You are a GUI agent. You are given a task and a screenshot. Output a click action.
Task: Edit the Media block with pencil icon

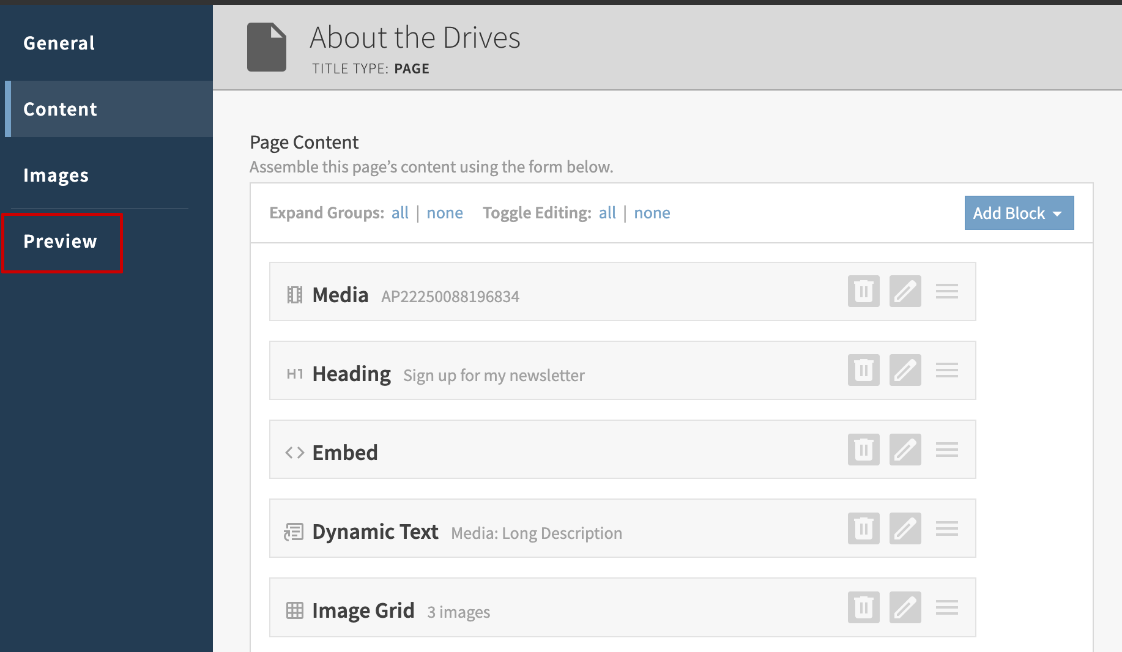click(905, 291)
